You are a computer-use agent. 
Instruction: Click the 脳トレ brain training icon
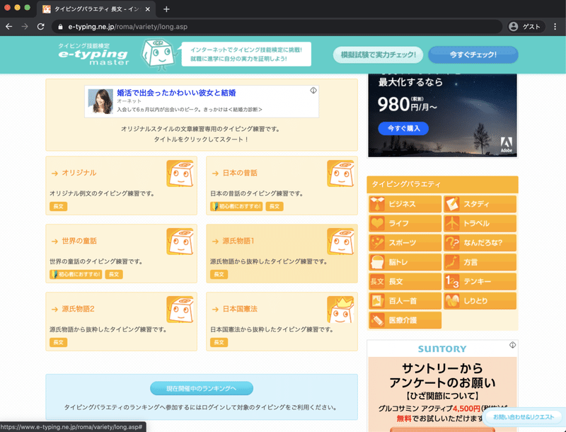376,262
